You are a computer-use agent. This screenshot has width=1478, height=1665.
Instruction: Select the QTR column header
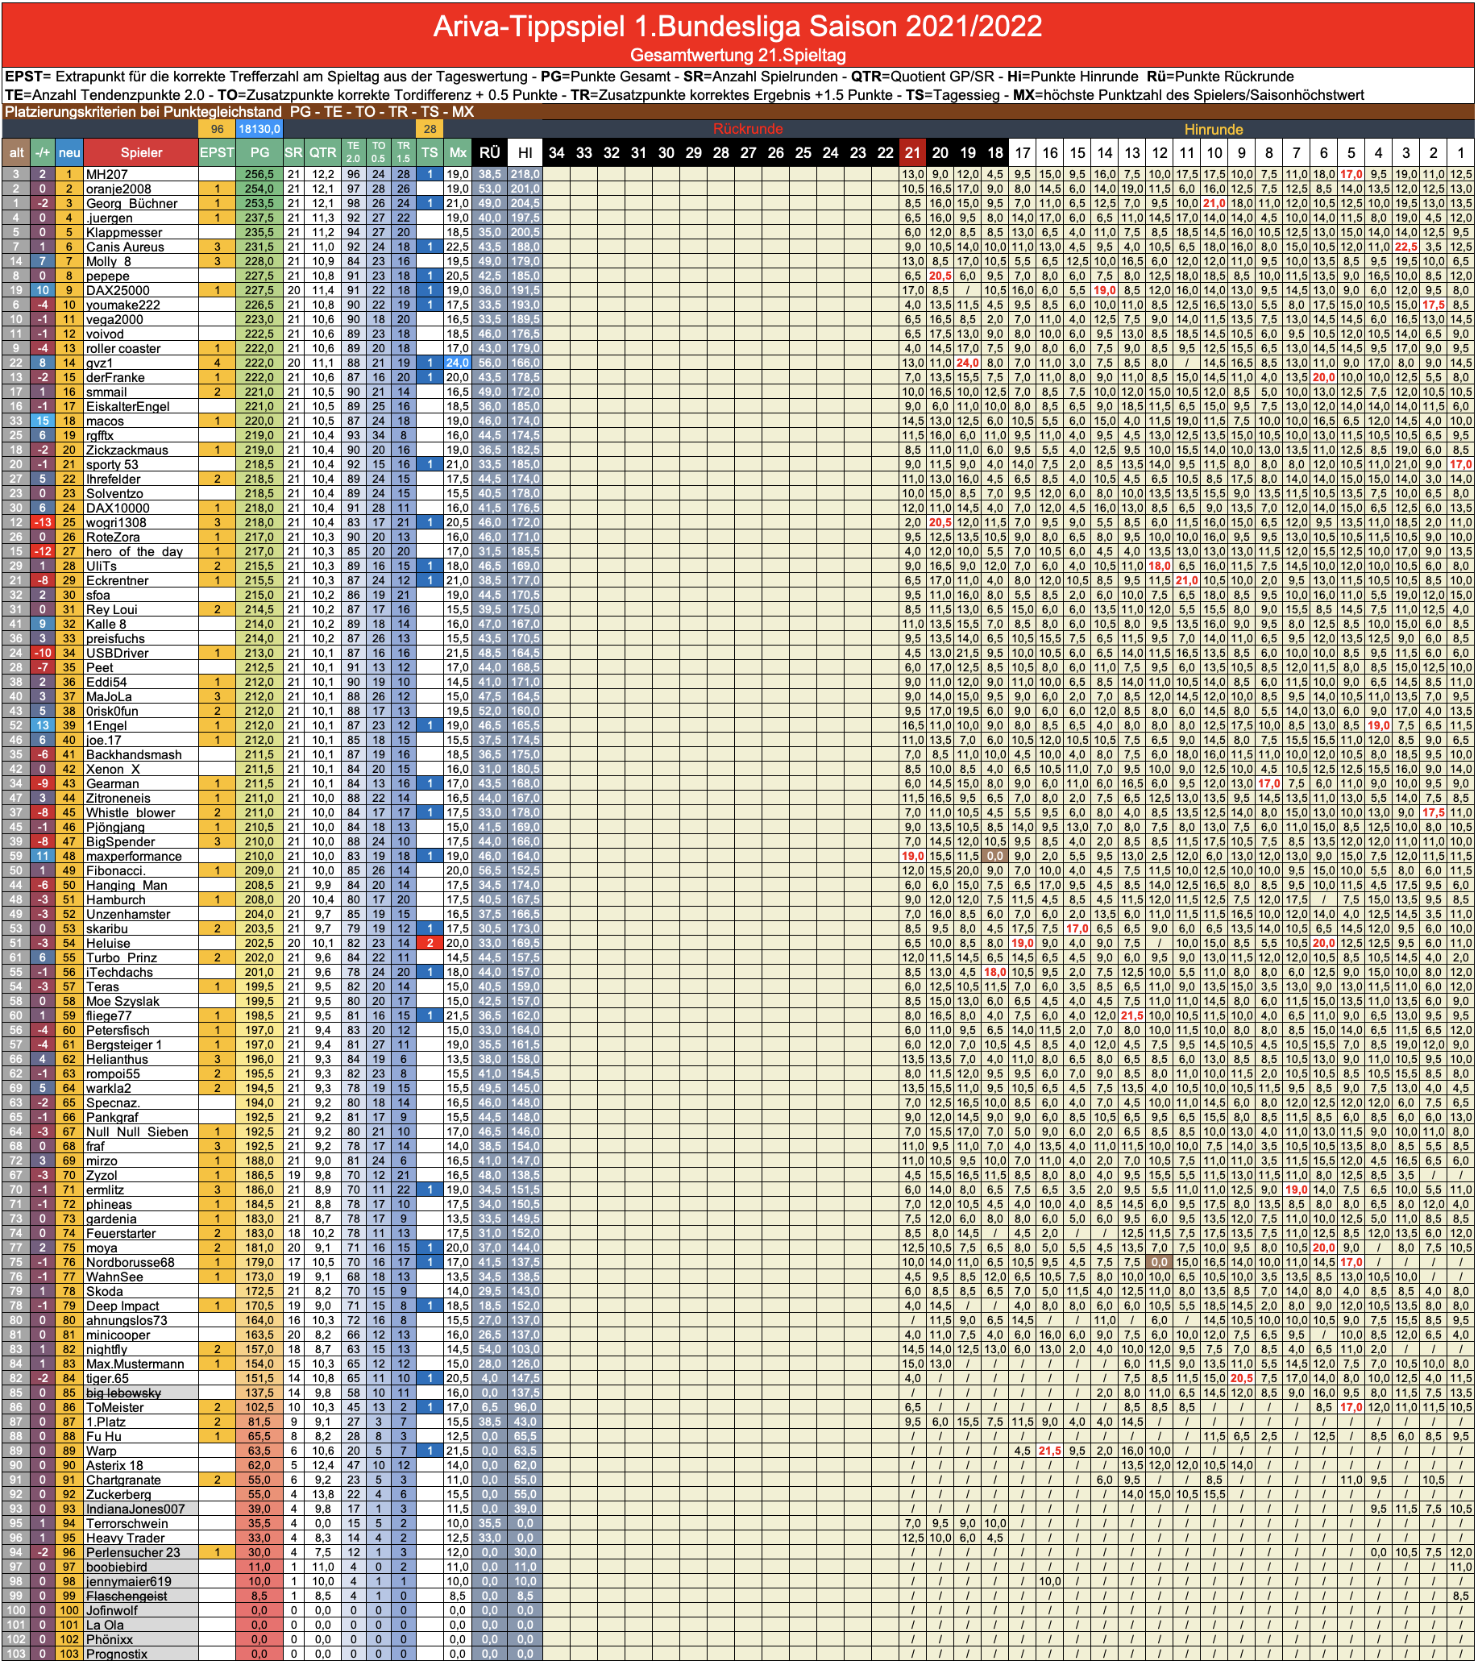pyautogui.click(x=322, y=152)
